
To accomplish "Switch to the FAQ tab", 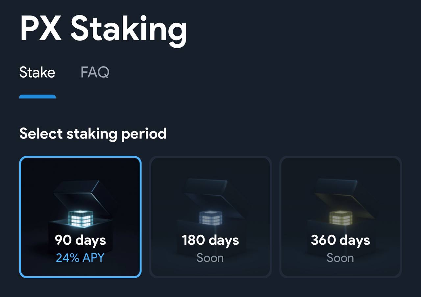I will click(x=95, y=72).
